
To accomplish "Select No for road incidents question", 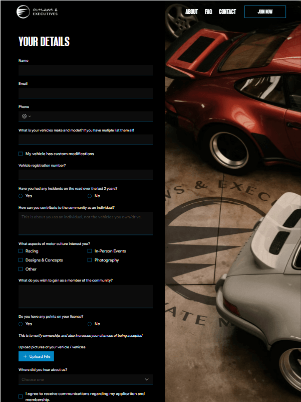I will (90, 196).
